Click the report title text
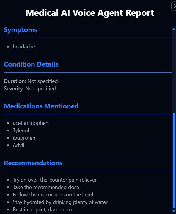Viewport: 176px width, 214px height. tap(90, 13)
